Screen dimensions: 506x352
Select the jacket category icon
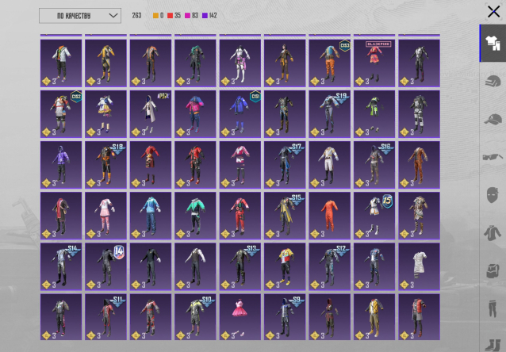(492, 232)
